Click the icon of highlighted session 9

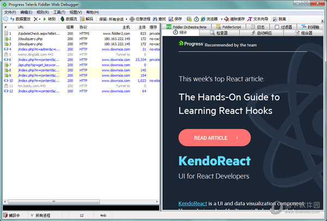click(6, 76)
